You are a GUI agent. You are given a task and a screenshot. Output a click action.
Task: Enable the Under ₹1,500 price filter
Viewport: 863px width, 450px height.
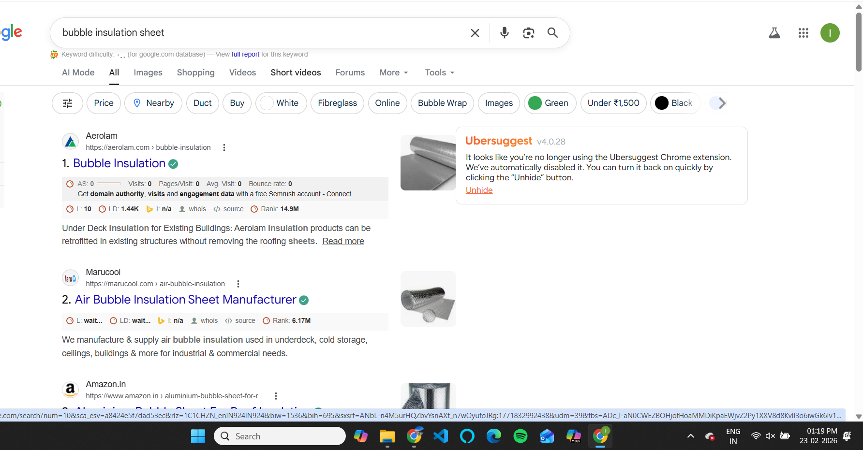[x=613, y=103]
